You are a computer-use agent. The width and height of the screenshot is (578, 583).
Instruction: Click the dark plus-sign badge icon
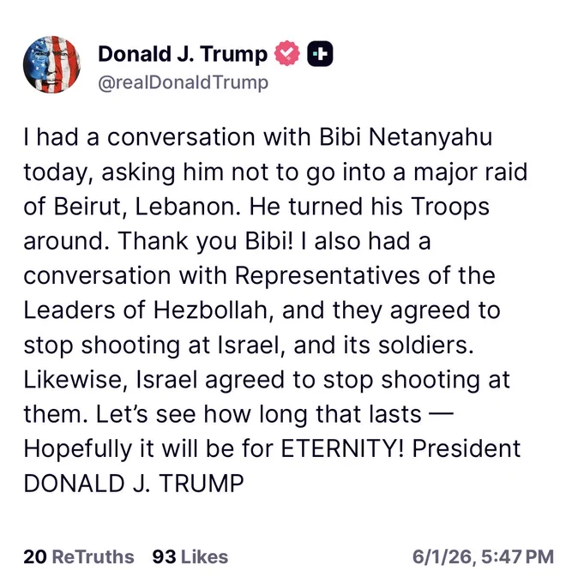pyautogui.click(x=320, y=54)
